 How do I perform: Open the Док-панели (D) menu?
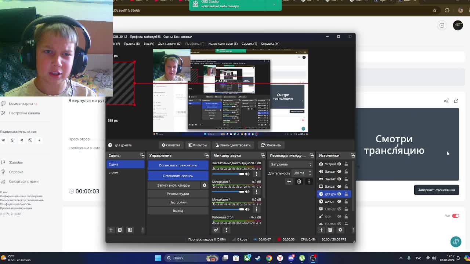pyautogui.click(x=170, y=44)
